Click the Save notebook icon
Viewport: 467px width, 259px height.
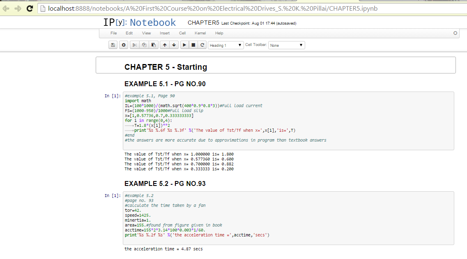(113, 45)
